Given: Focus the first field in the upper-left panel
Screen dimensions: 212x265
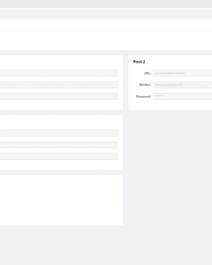Looking at the screenshot, I should (59, 73).
